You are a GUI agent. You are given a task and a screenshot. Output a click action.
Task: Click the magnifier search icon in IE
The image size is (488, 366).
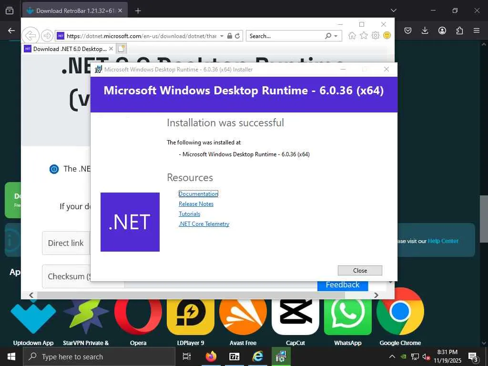tap(328, 36)
